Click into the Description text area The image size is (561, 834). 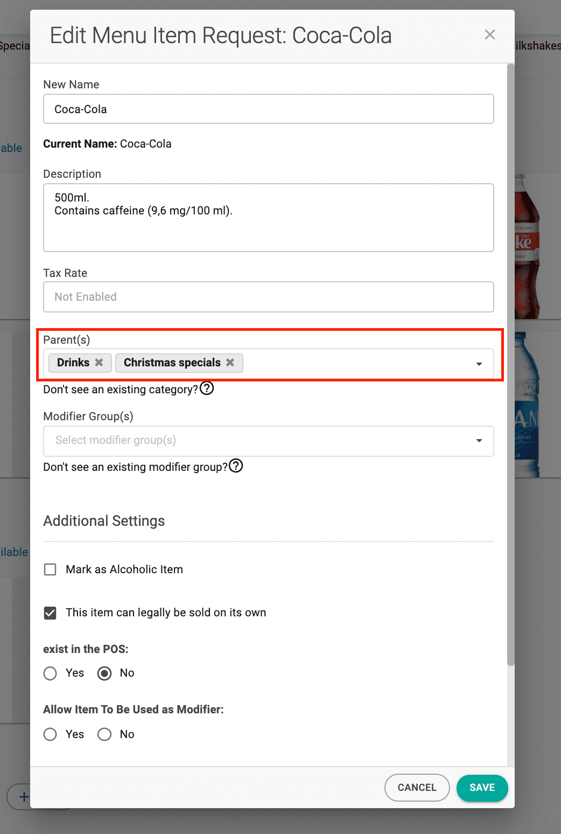268,218
